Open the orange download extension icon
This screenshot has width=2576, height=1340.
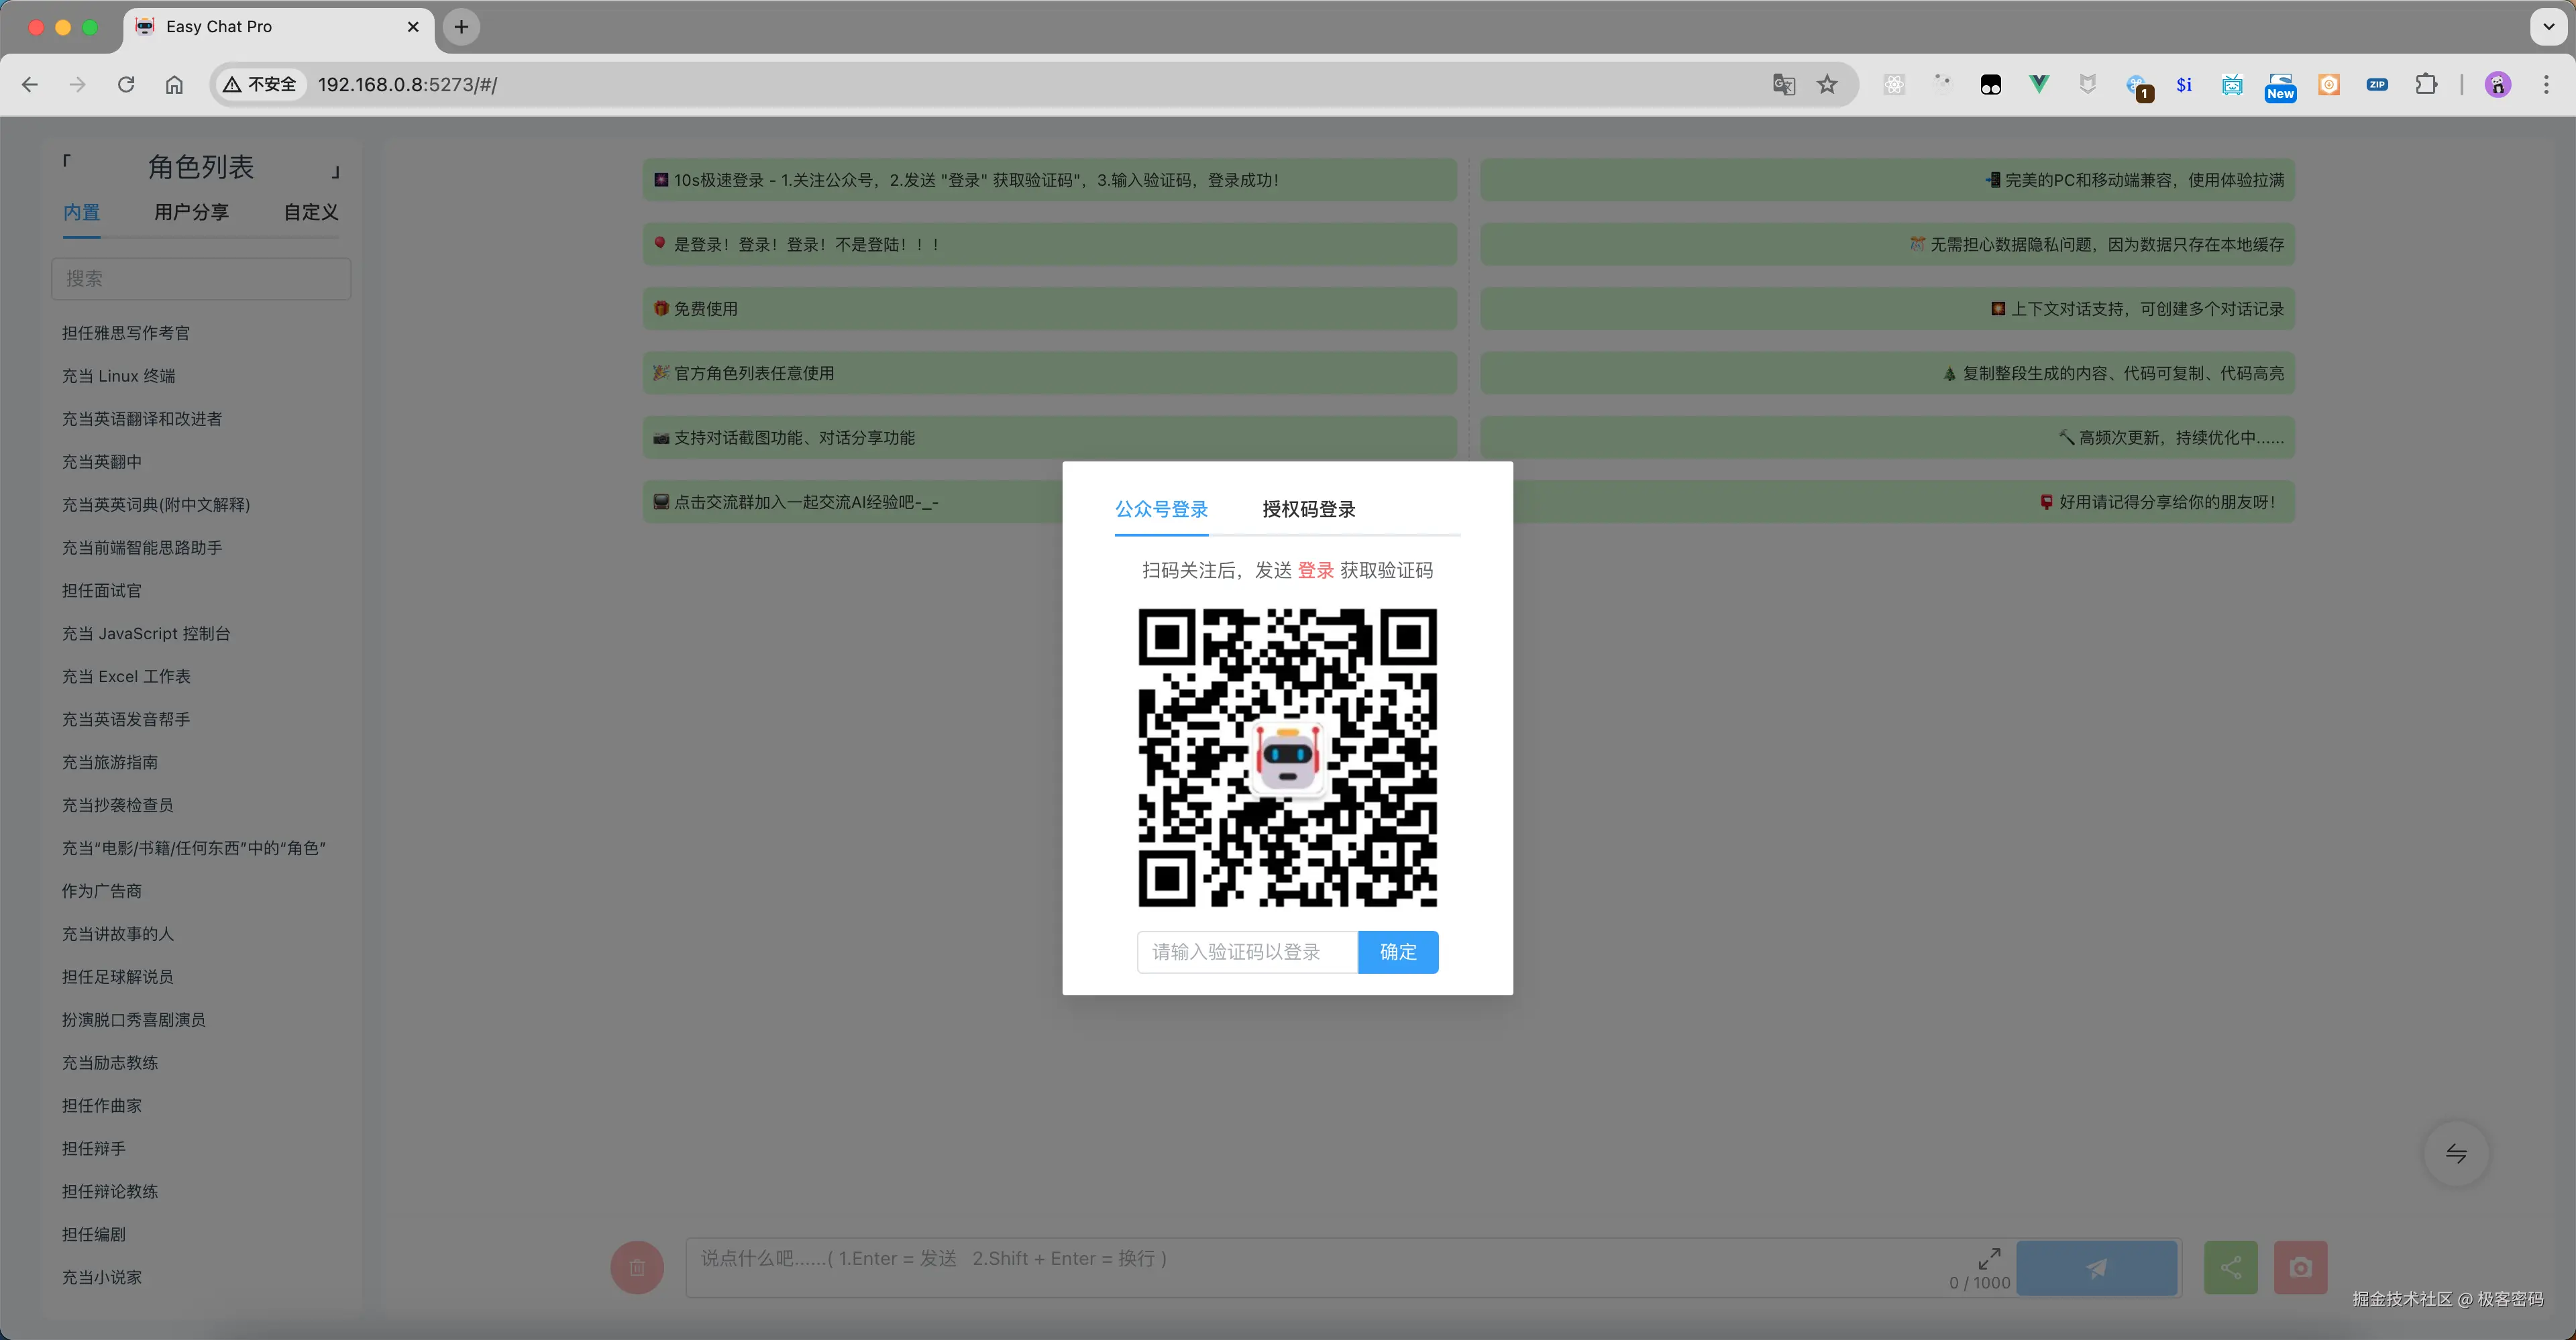point(2329,85)
